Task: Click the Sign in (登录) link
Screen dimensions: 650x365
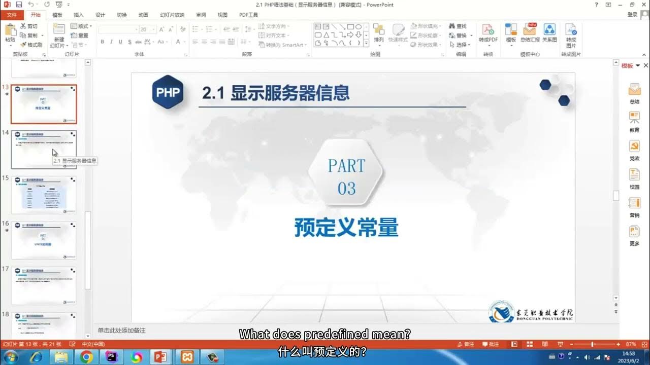Action: click(632, 15)
